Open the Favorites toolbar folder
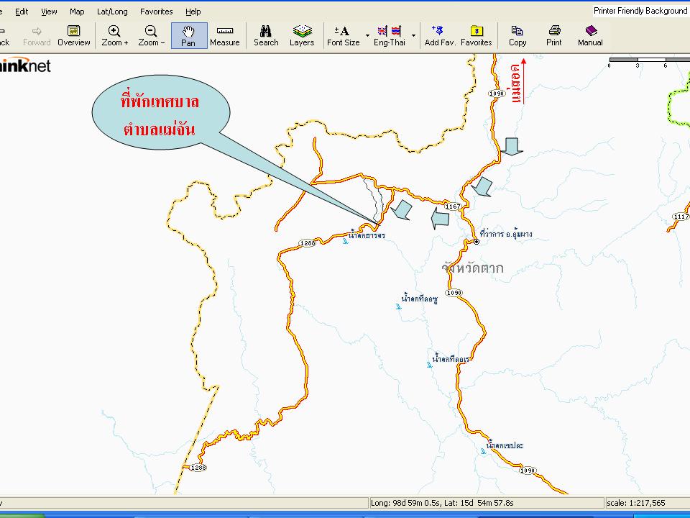Image resolution: width=690 pixels, height=518 pixels. pyautogui.click(x=476, y=35)
